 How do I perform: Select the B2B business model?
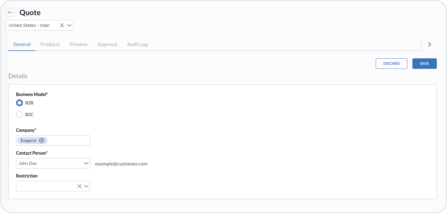click(x=19, y=103)
